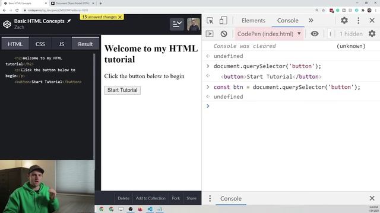380x213 pixels.
Task: Select the drawer Console tab
Action: tap(231, 199)
